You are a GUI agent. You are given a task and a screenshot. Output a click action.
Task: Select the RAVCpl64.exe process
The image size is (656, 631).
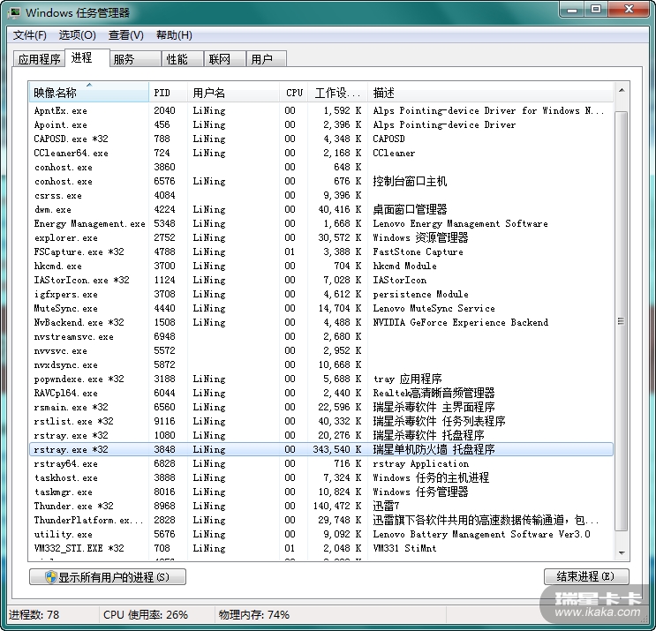click(321, 393)
